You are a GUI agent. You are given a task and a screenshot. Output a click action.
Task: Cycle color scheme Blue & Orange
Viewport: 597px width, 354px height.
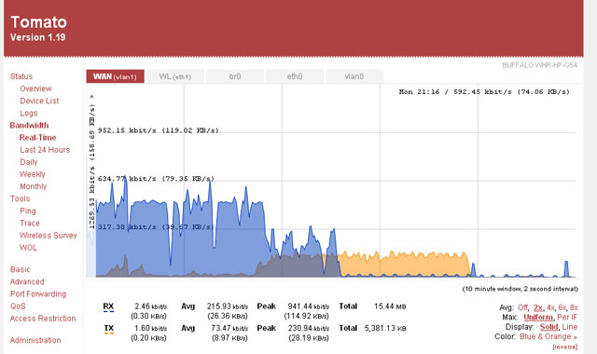[x=548, y=337]
